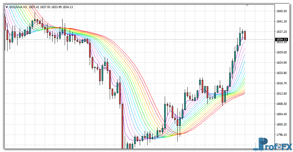Viewport: 293px width, 152px height.
Task: Click the 1812.60 price scale label
Action: pos(281,94)
